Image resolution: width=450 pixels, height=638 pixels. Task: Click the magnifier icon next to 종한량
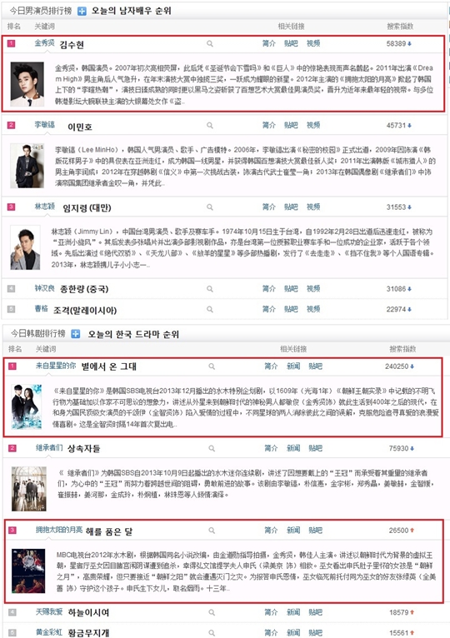pyautogui.click(x=210, y=289)
